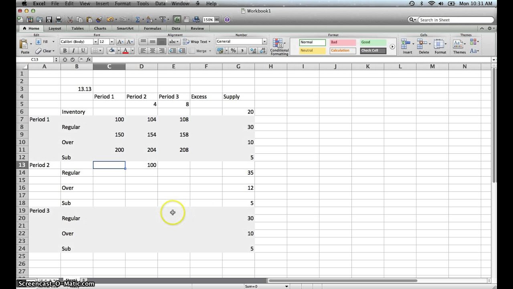Click the Insert cells button
Screen dimensions: 513x289
pyautogui.click(x=407, y=47)
